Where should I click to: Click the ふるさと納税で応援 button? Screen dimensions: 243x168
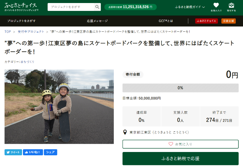[x=181, y=159]
